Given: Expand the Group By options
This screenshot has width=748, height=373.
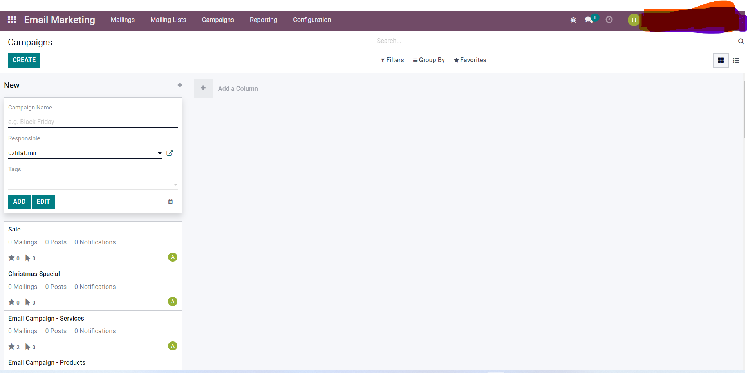Looking at the screenshot, I should (428, 60).
